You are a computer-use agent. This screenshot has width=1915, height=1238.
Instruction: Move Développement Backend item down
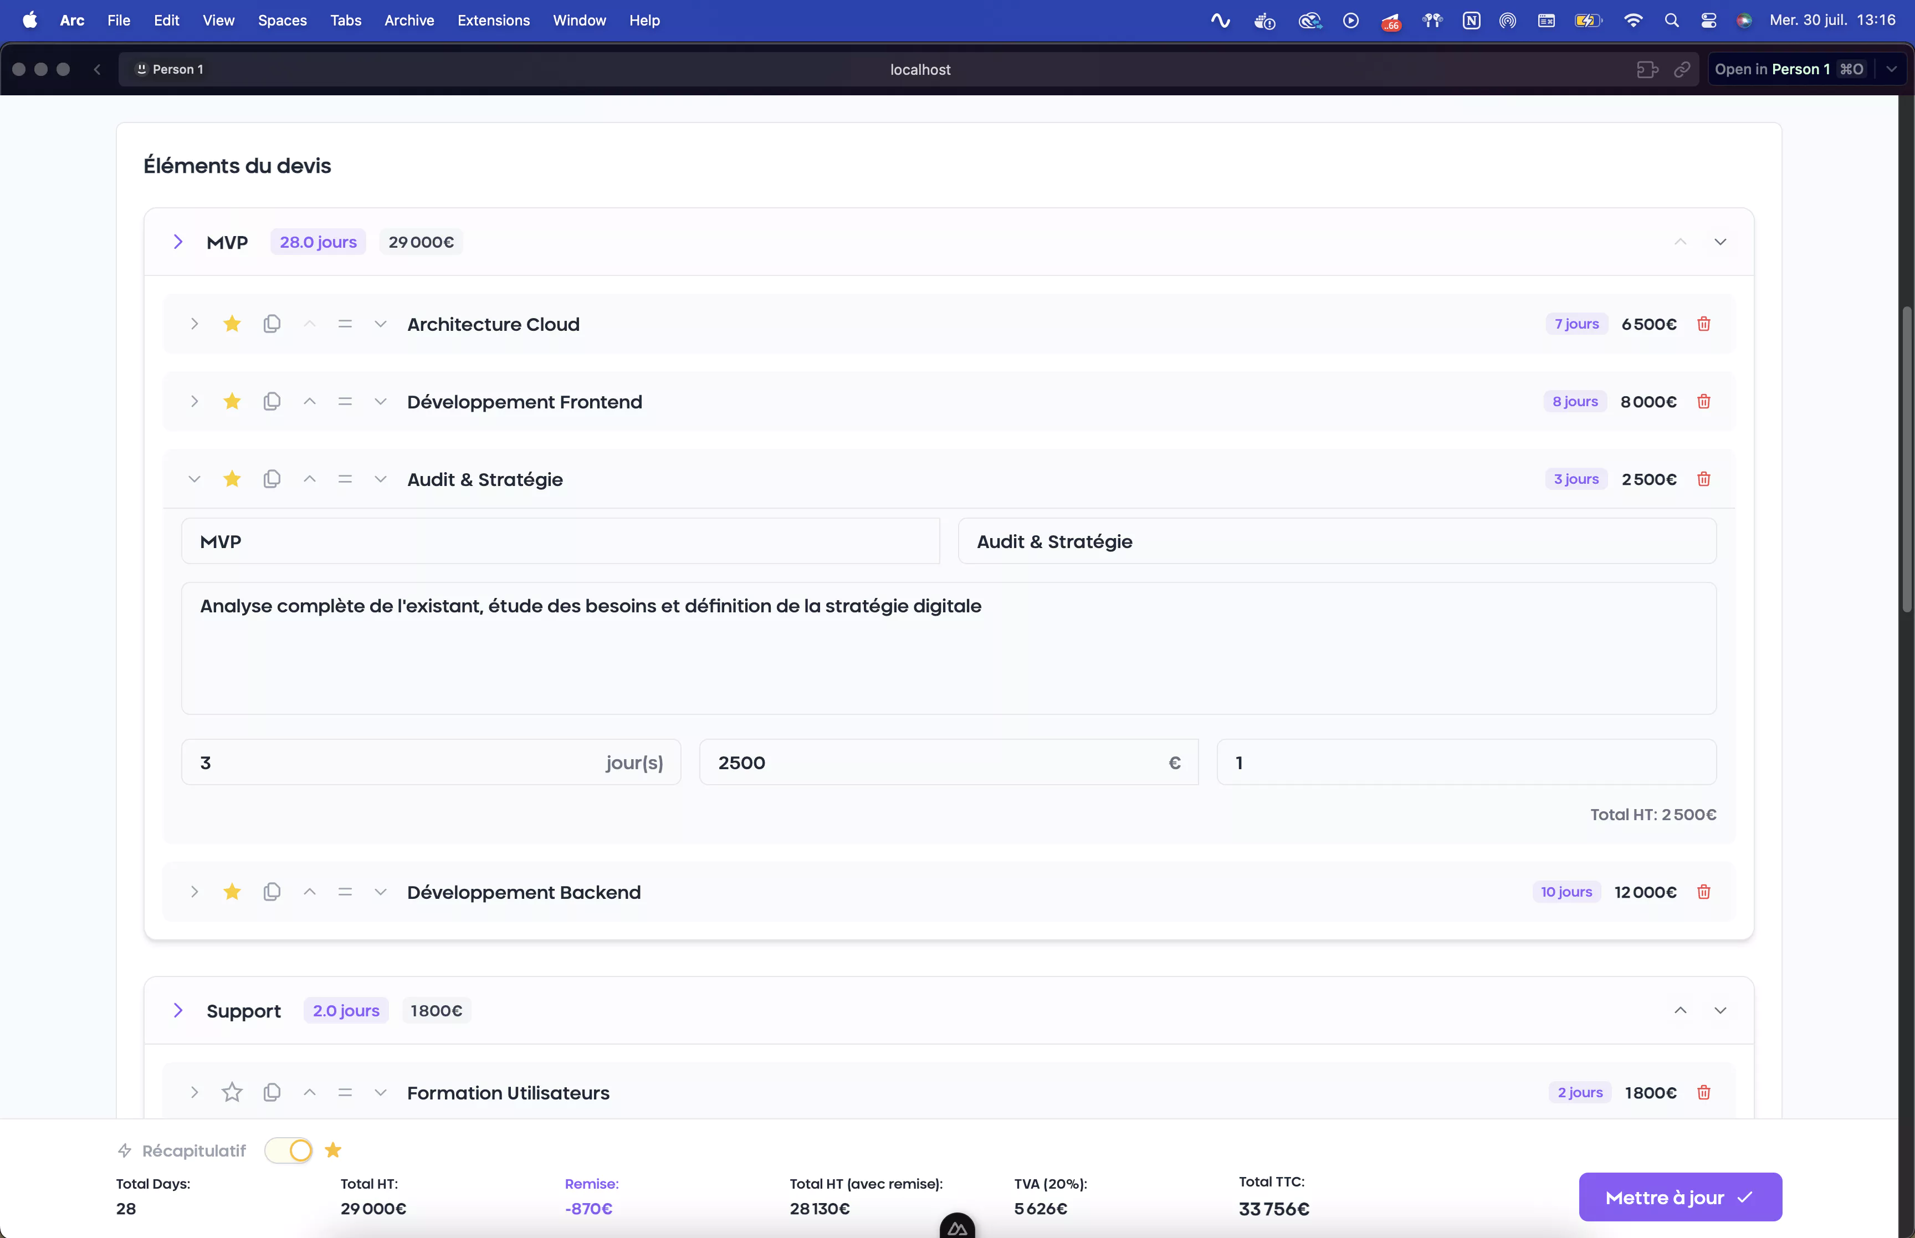tap(380, 892)
